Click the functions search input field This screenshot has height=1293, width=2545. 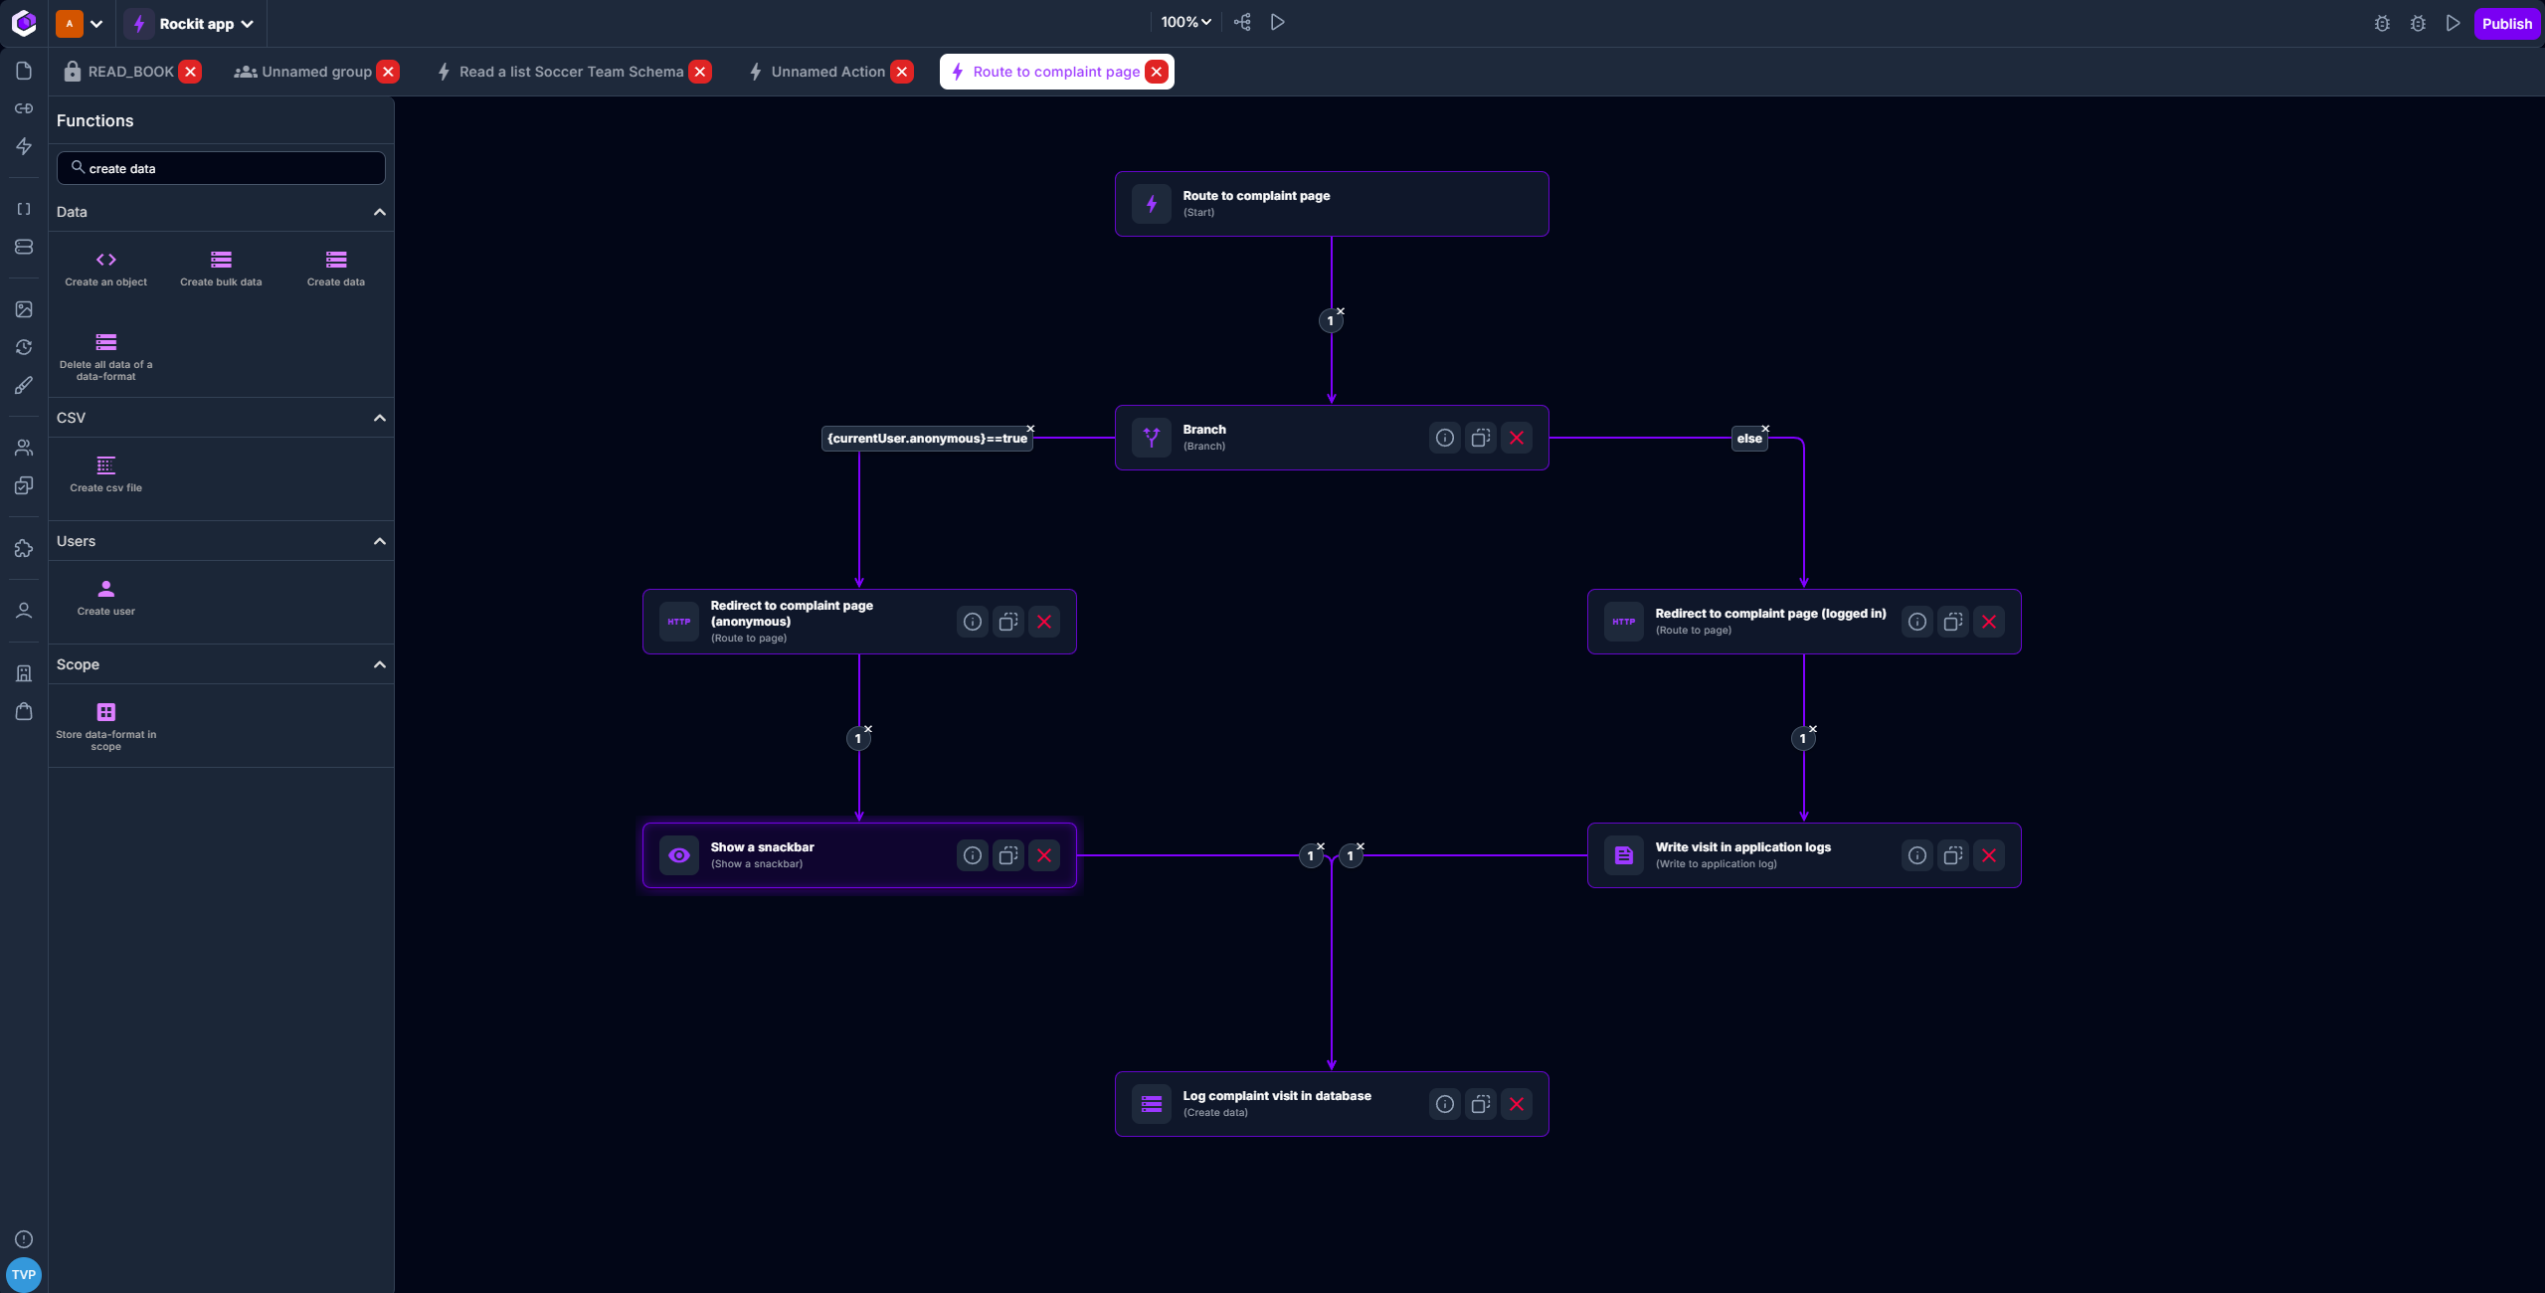tap(229, 169)
